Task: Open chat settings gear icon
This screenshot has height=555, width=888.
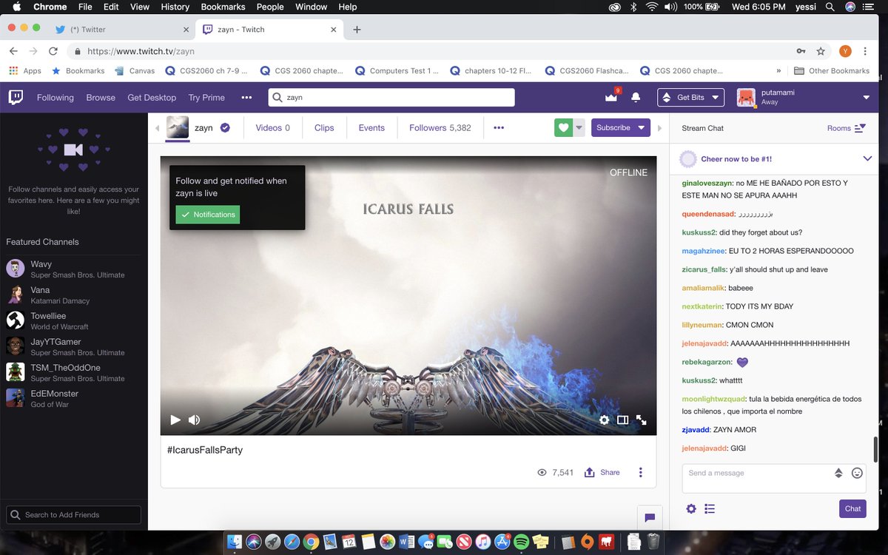Action: click(x=691, y=508)
